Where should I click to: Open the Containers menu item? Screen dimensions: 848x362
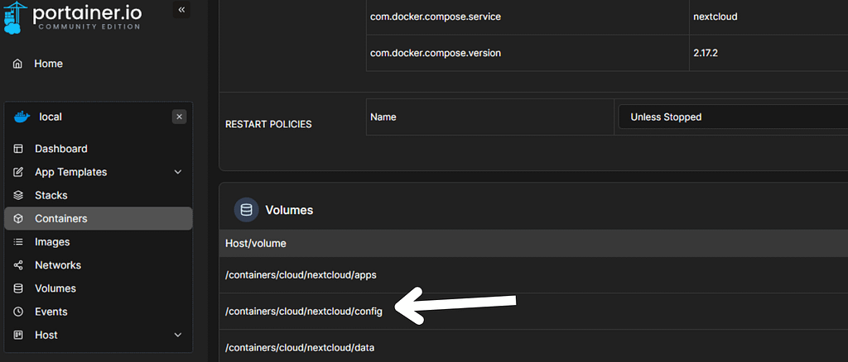tap(60, 219)
